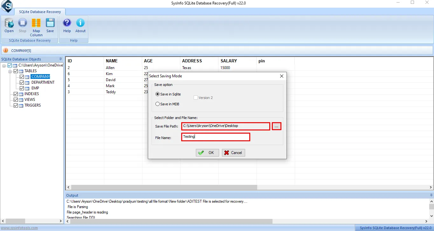Image resolution: width=434 pixels, height=231 pixels.
Task: Click the SysInfo logo at top left
Action: [x=6, y=6]
